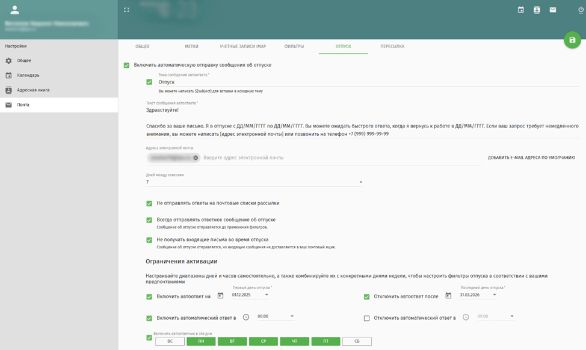Toggle fullscreen icon in header
Image resolution: width=586 pixels, height=350 pixels.
tap(126, 10)
